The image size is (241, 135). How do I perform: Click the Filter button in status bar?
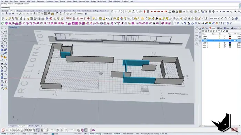137,134
